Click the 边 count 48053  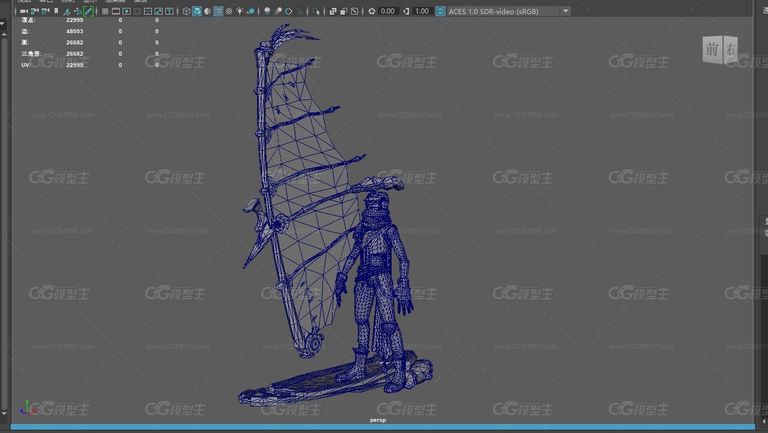tap(75, 31)
